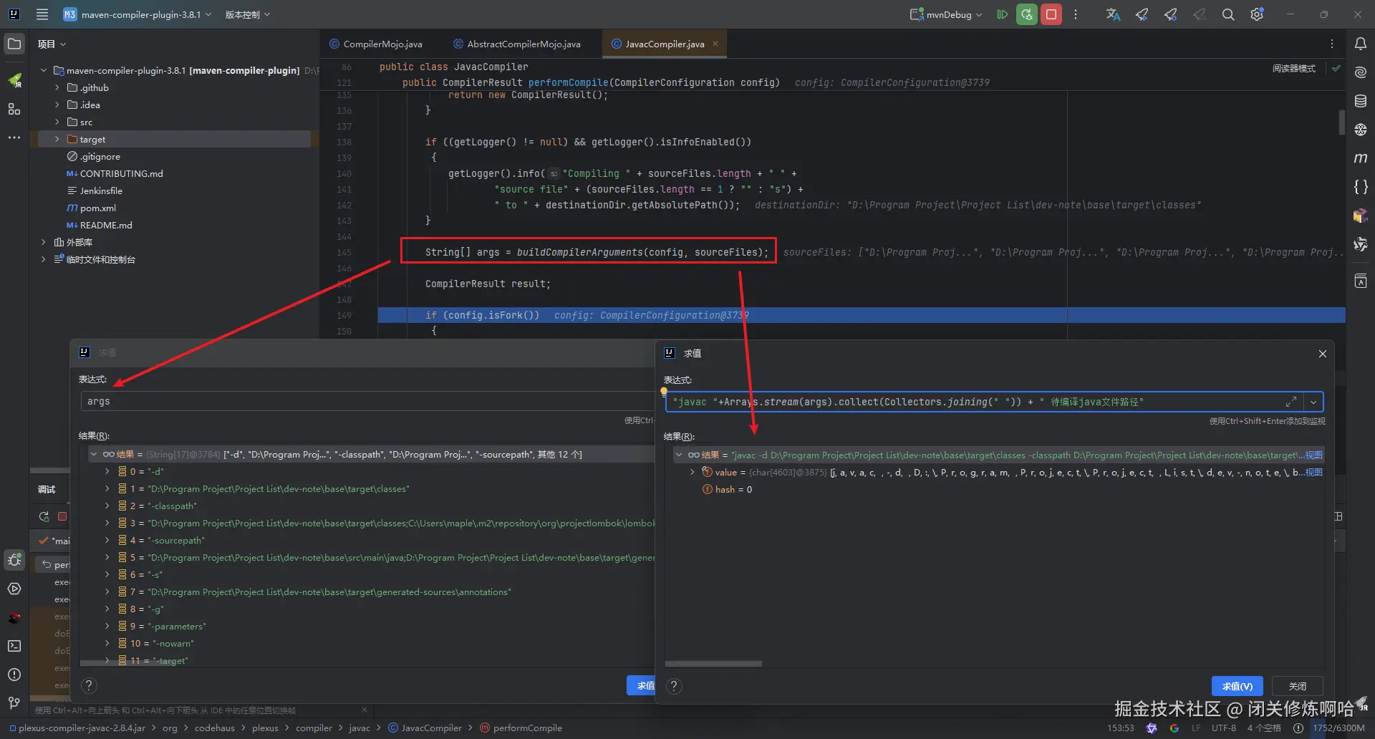Expand 外部库 external libraries node
The height and width of the screenshot is (739, 1375).
(x=44, y=242)
